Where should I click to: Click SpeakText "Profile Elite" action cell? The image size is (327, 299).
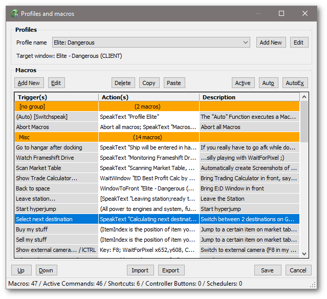[149, 117]
